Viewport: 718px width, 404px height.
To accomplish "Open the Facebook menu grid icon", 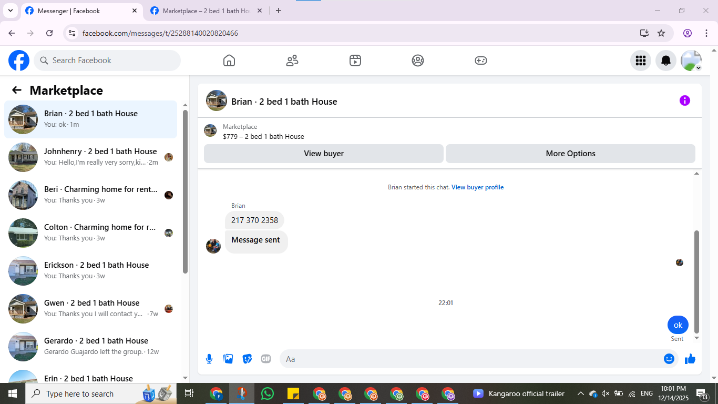I will pyautogui.click(x=641, y=60).
